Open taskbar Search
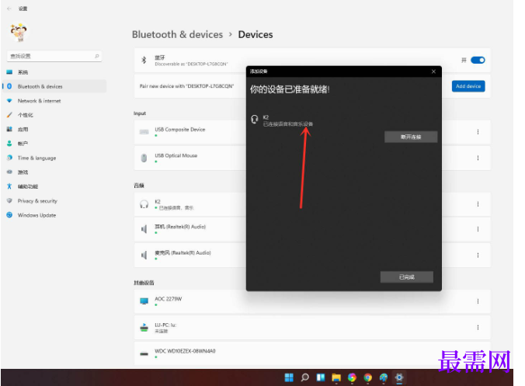The image size is (525, 386). click(304, 377)
